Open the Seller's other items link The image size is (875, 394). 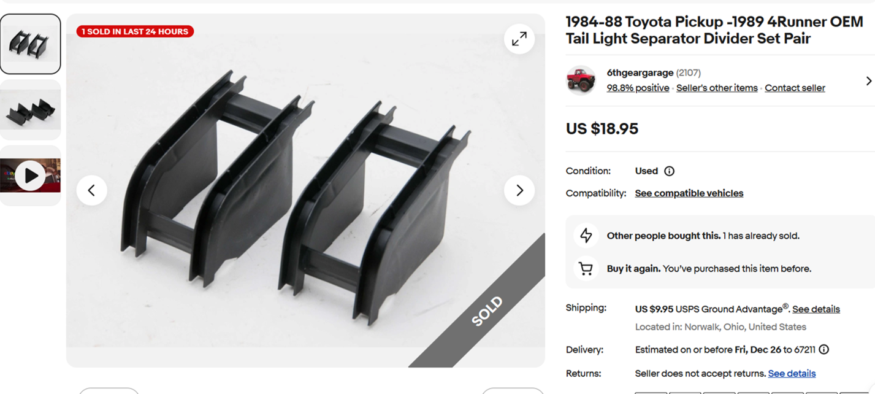[717, 88]
